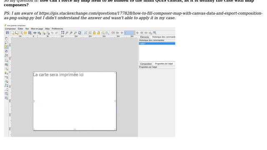Click the redo arrow icon
Image resolution: width=267 pixels, height=150 pixels.
pyautogui.click(x=57, y=33)
